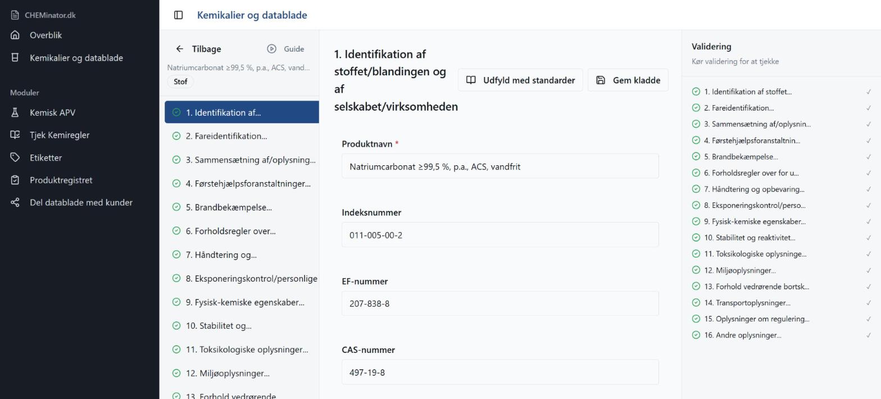
Task: Click the share icon for Del datablade
Action: 15,202
